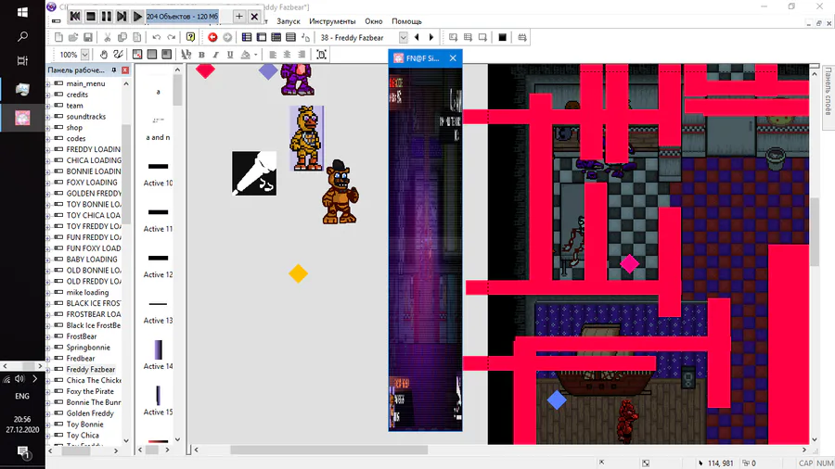Rewind playback to start

(x=75, y=17)
